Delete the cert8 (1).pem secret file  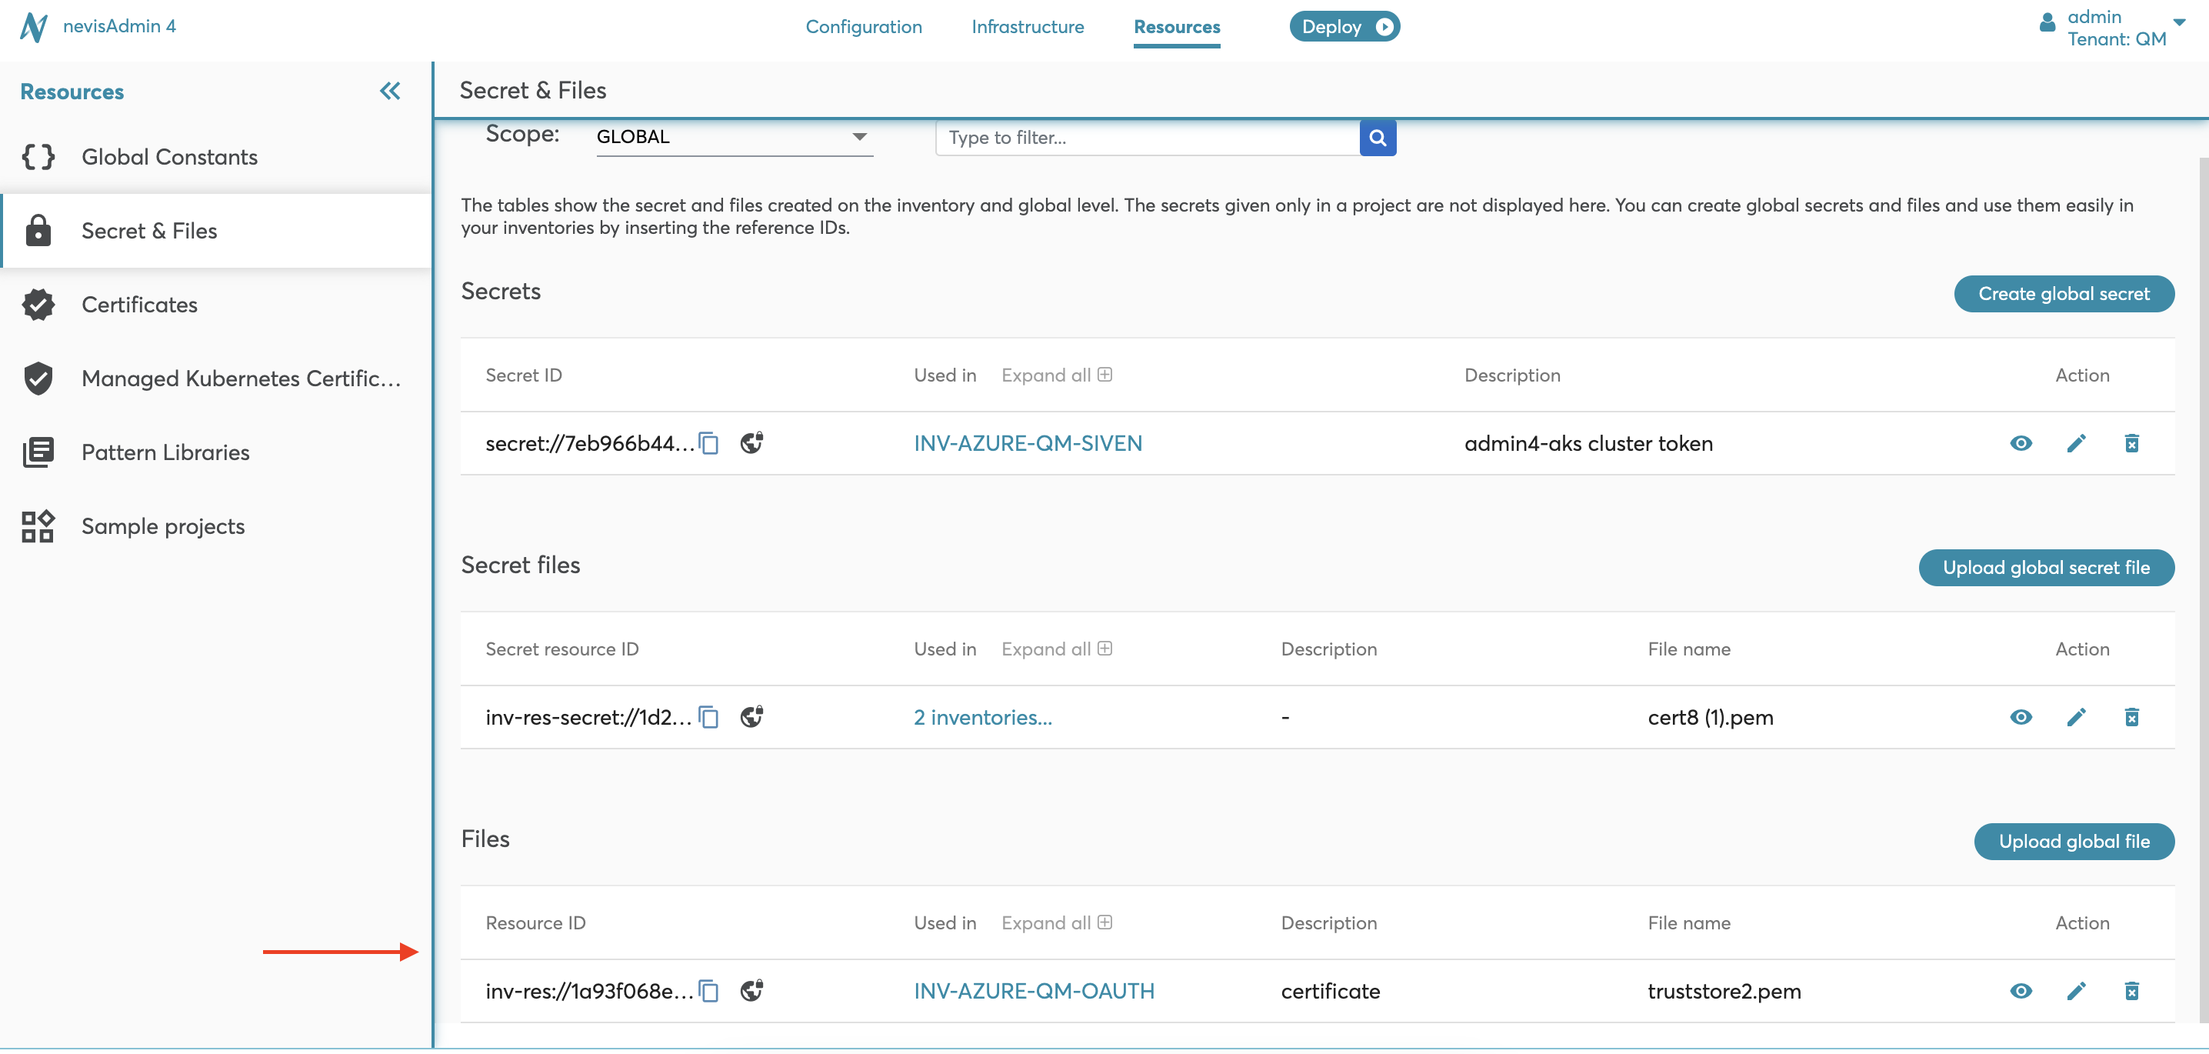[x=2131, y=717]
